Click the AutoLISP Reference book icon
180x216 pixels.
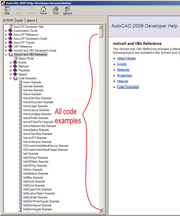click(x=11, y=35)
